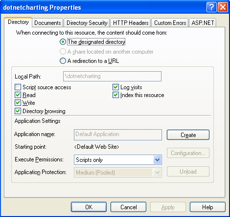Click the title bar help question-mark icon
230x217 pixels.
pos(211,7)
